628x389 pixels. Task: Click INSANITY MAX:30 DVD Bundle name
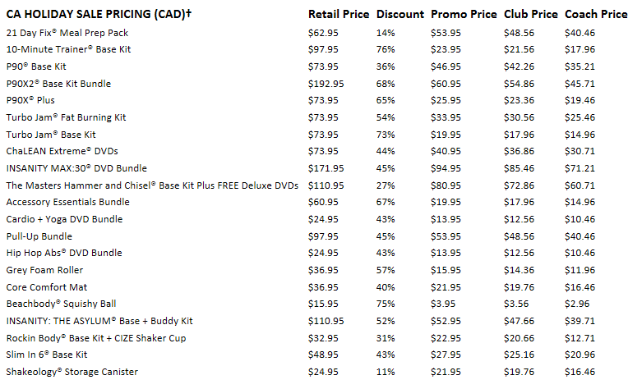point(76,168)
